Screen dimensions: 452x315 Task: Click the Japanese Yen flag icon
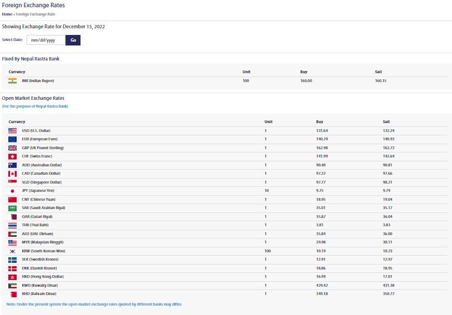12,191
